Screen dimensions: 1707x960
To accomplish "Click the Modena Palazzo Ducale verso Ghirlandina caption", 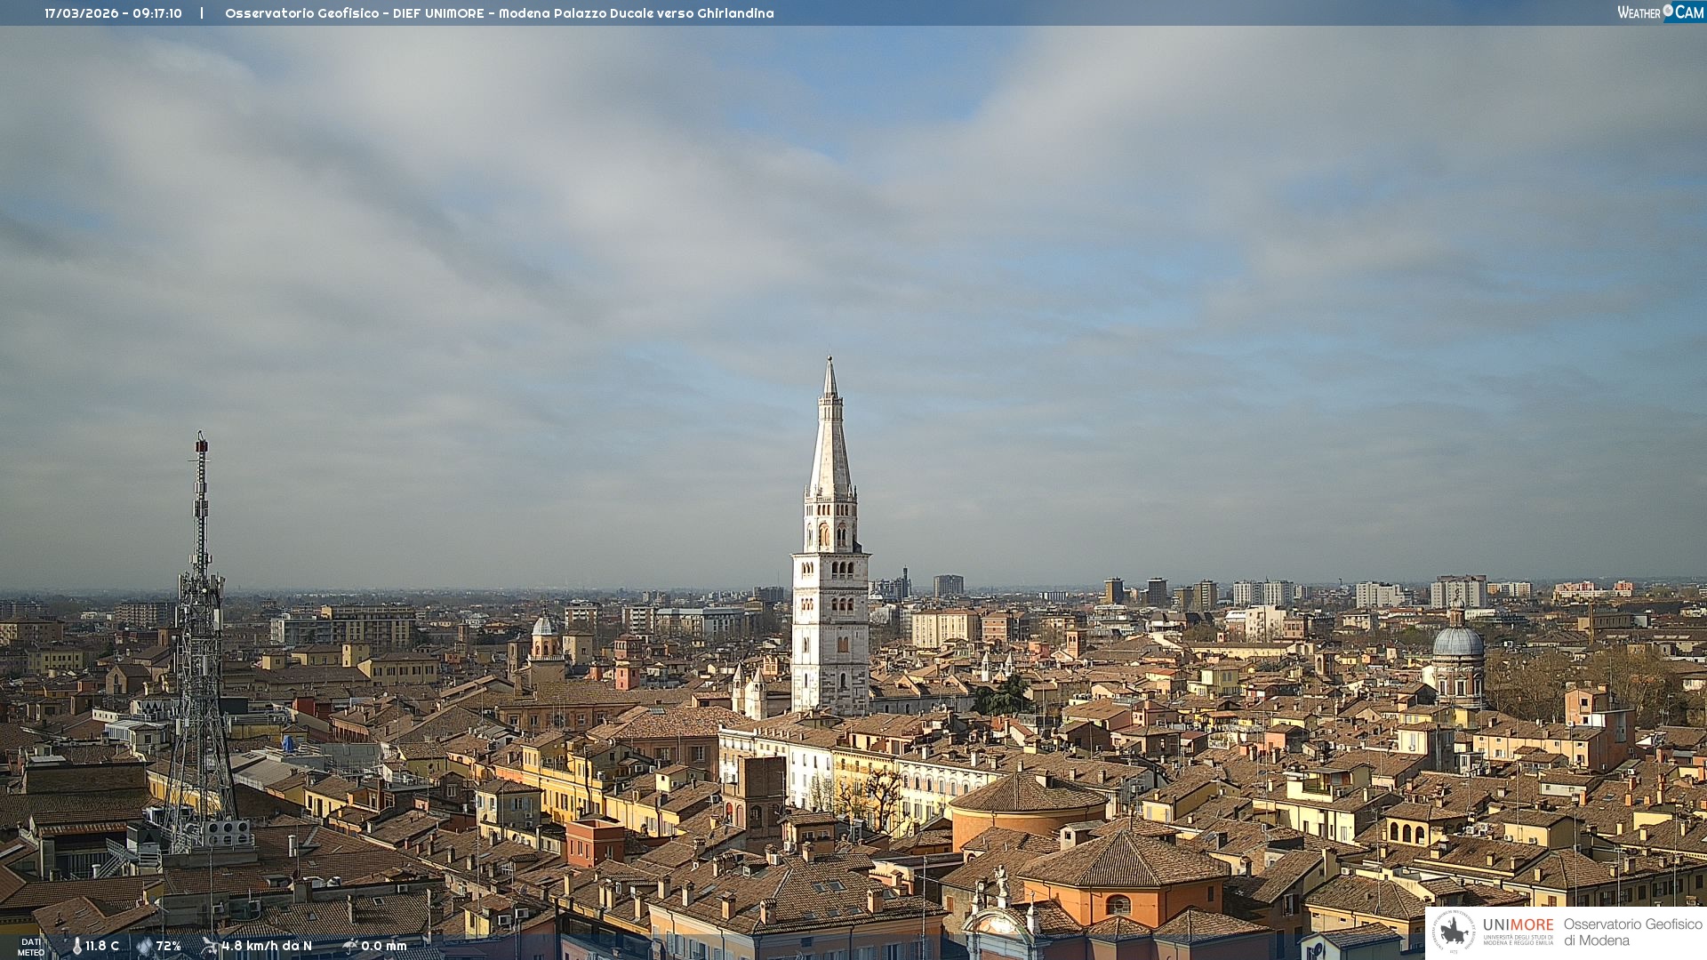I will pyautogui.click(x=636, y=13).
